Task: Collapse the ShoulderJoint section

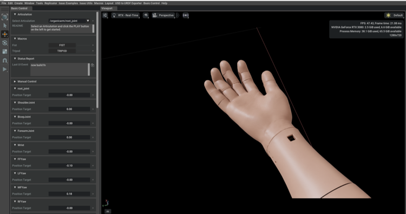Action: (x=15, y=103)
